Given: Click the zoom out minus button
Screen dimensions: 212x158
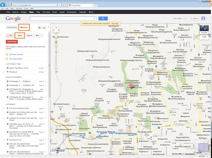Looking at the screenshot, I should coord(56,67).
